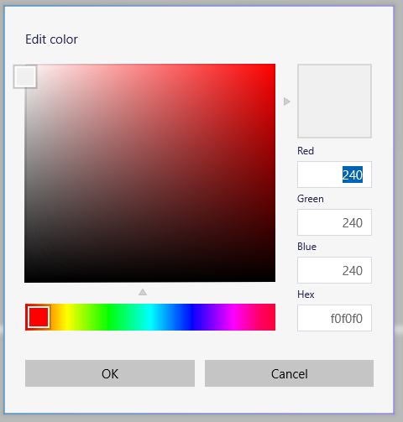Click the right-pointing arrow beside the preview
Screen dimensions: 403x422
click(x=286, y=102)
